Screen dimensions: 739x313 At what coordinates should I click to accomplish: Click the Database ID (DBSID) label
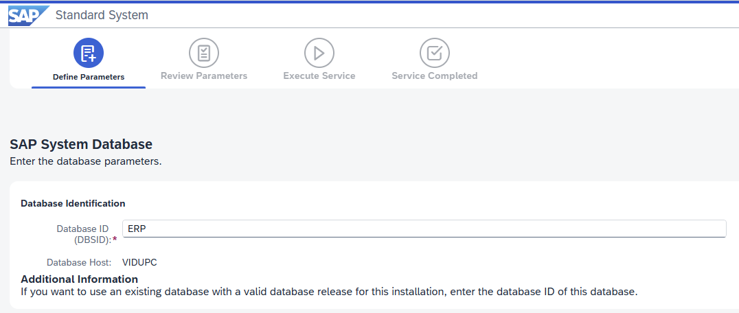coord(84,234)
